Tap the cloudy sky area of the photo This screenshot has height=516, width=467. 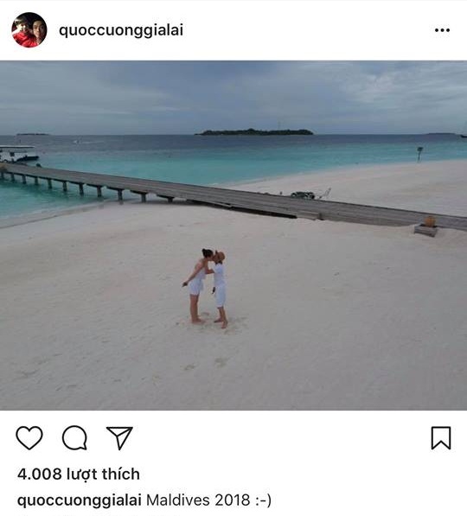[x=233, y=95]
